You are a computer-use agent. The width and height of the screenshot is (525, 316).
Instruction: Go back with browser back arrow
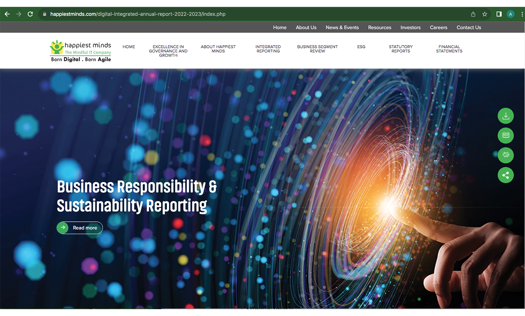[7, 14]
